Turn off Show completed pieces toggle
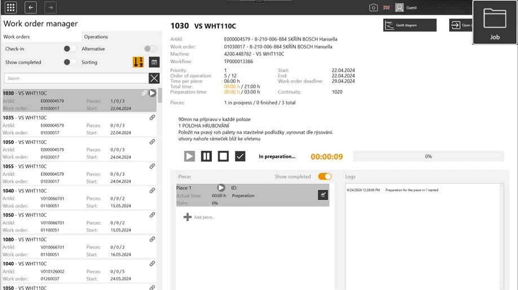 (325, 177)
